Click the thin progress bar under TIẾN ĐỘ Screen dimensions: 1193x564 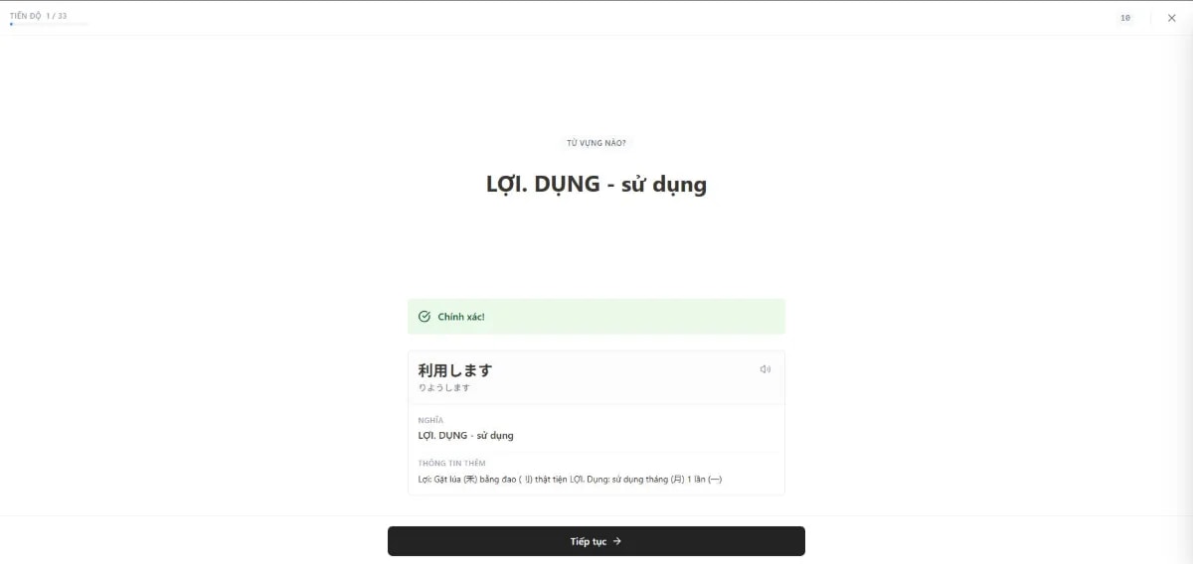point(49,24)
